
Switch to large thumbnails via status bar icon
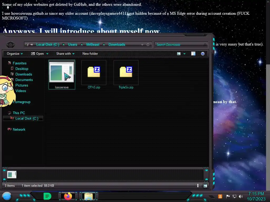(x=205, y=186)
